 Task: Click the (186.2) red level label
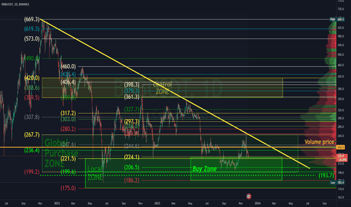point(132,180)
